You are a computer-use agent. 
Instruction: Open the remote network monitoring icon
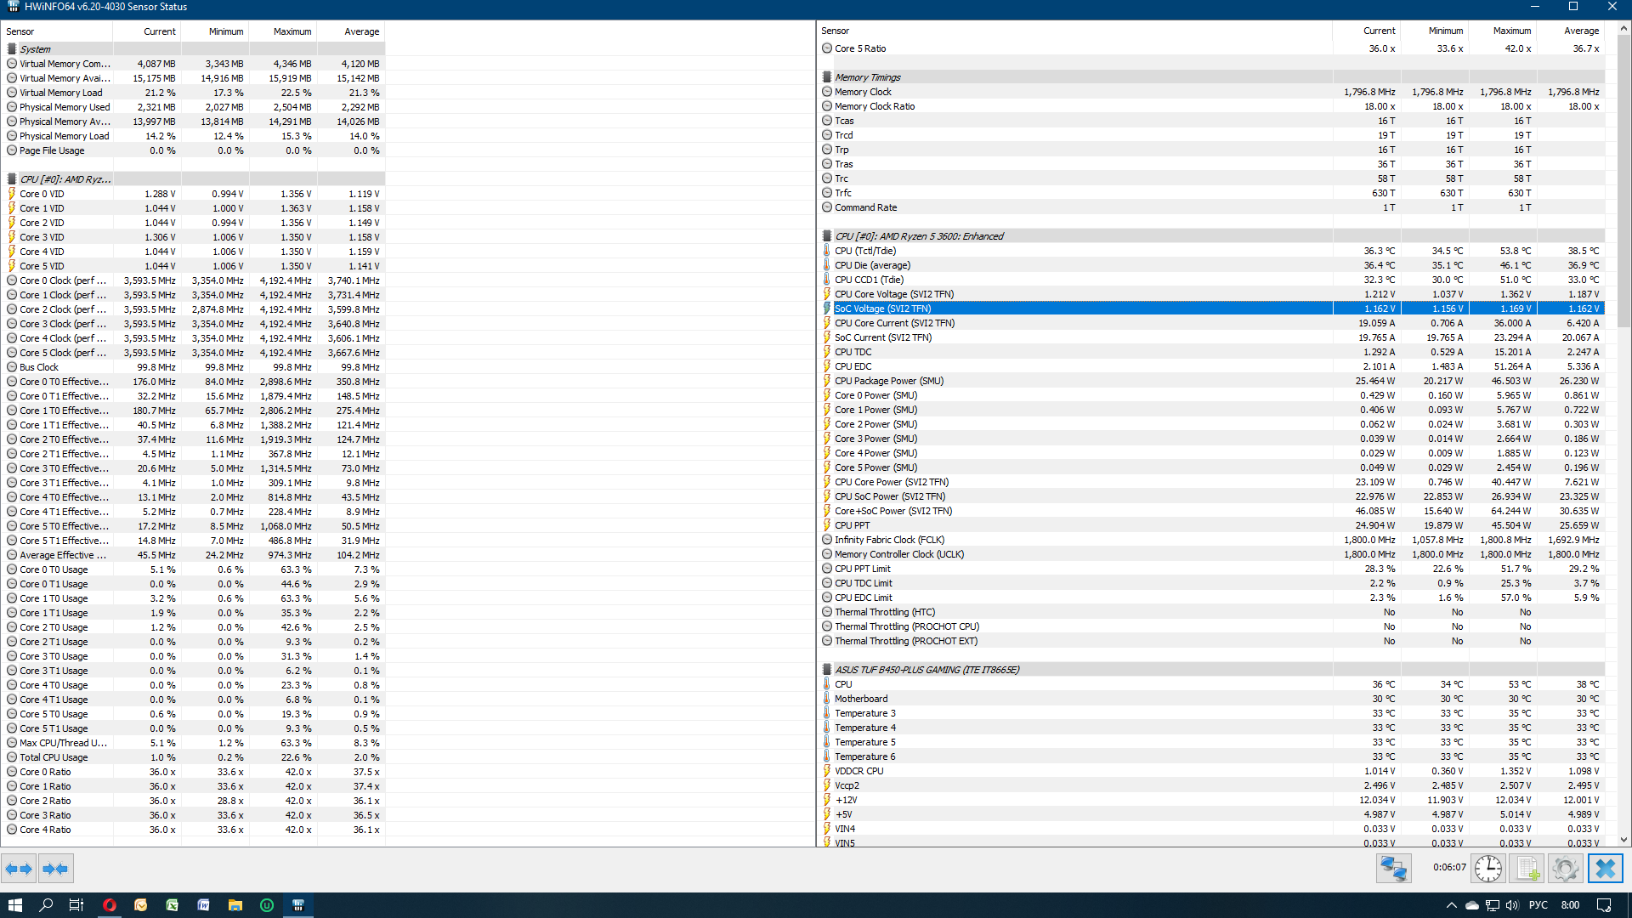1394,869
